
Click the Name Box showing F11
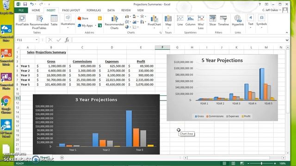coord(25,40)
